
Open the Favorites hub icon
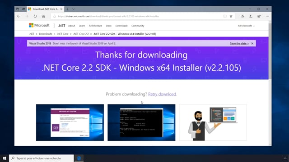tap(243, 16)
